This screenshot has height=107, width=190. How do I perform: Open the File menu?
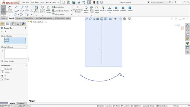[x=23, y=2]
